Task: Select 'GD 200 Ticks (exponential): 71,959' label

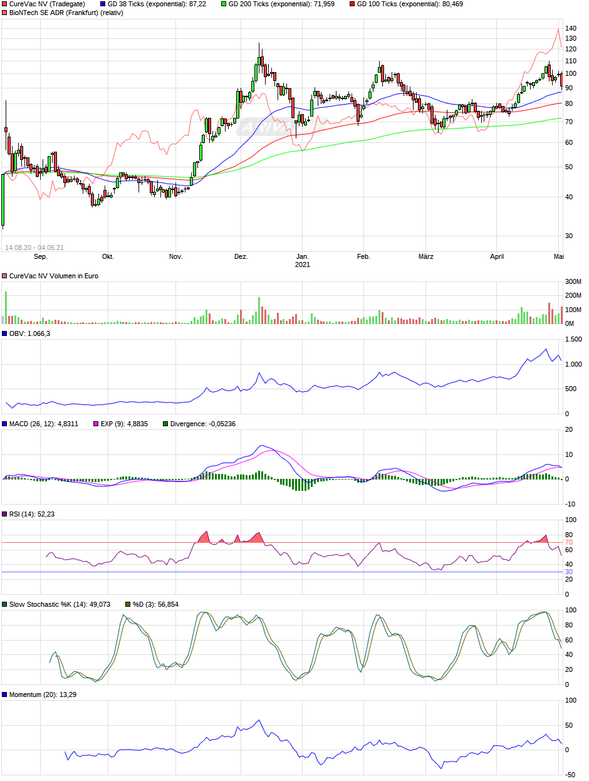Action: (282, 4)
